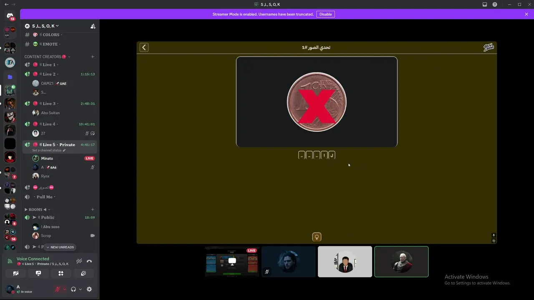Click the stream volume microphone icon
Image resolution: width=534 pixels, height=300 pixels.
[494, 235]
